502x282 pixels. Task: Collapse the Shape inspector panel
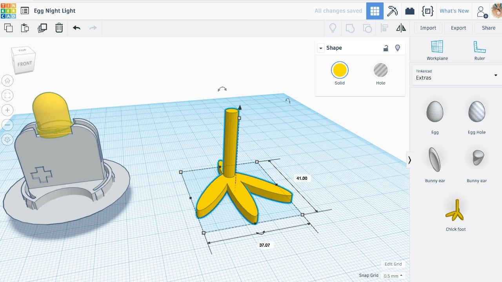click(x=321, y=48)
